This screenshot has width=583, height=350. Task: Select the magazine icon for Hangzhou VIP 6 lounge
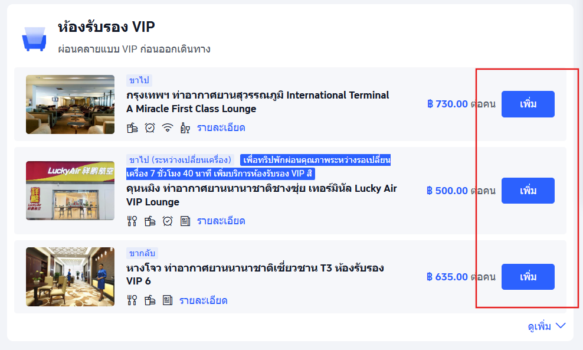tap(167, 301)
